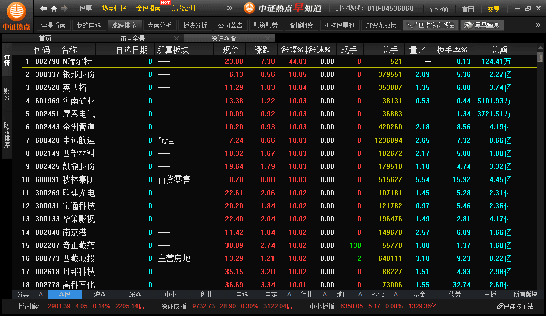Expand the 概念 triangle dropdown
The height and width of the screenshot is (316, 546).
[396, 294]
